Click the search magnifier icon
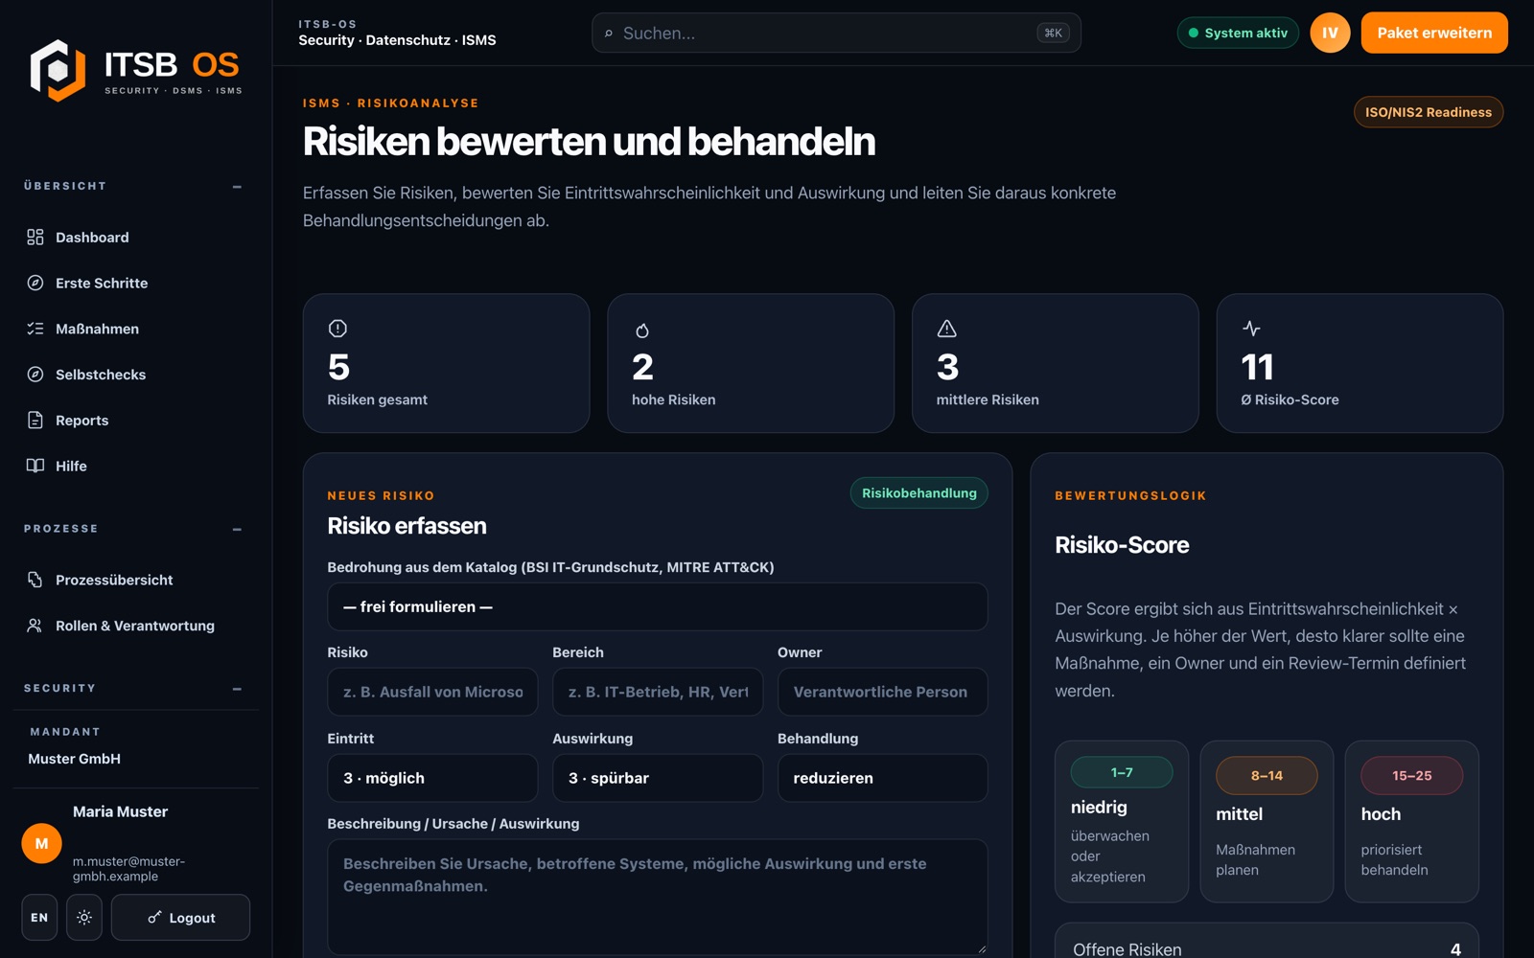The image size is (1534, 958). [609, 34]
